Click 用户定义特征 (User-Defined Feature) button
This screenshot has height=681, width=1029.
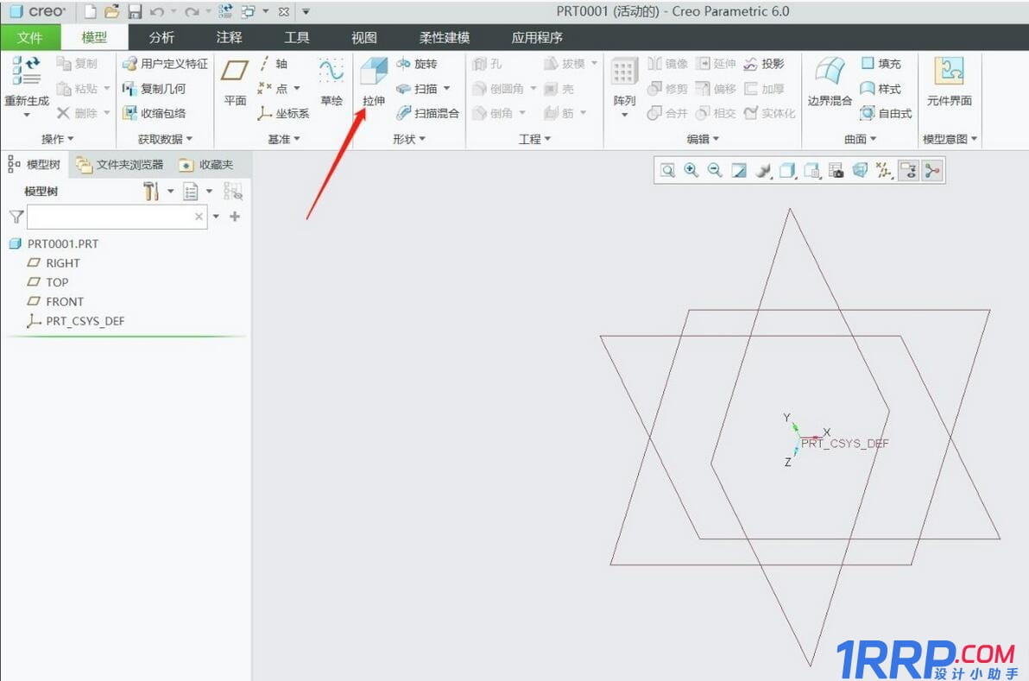click(x=165, y=64)
